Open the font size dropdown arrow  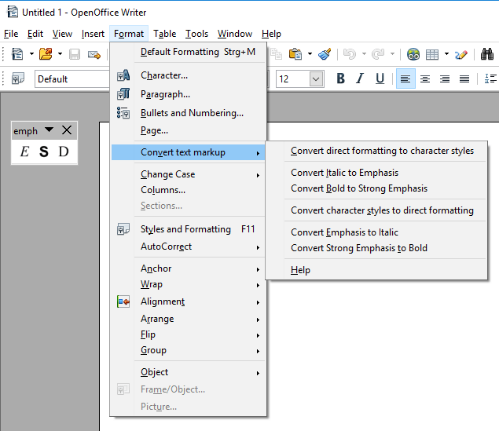316,79
